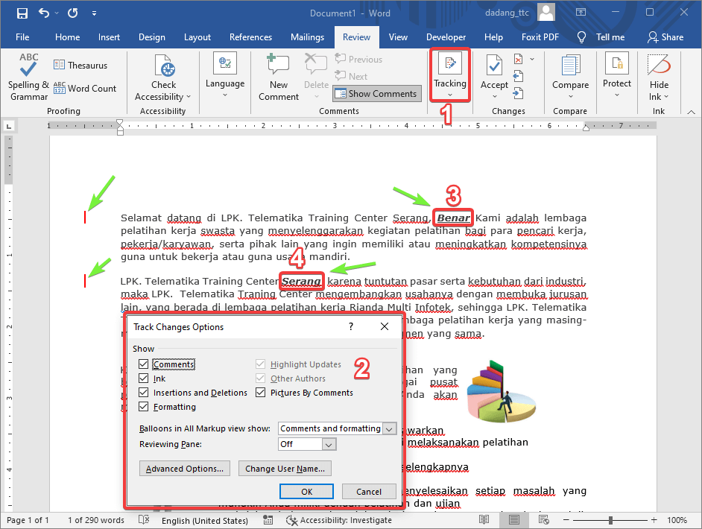This screenshot has width=702, height=529.
Task: Uncheck Insertions and Deletions checkbox
Action: 144,393
